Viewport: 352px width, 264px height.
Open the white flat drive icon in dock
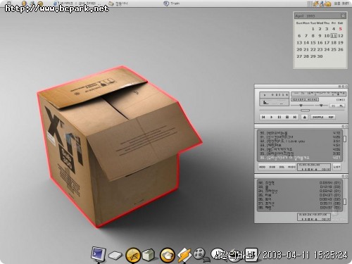[115, 256]
